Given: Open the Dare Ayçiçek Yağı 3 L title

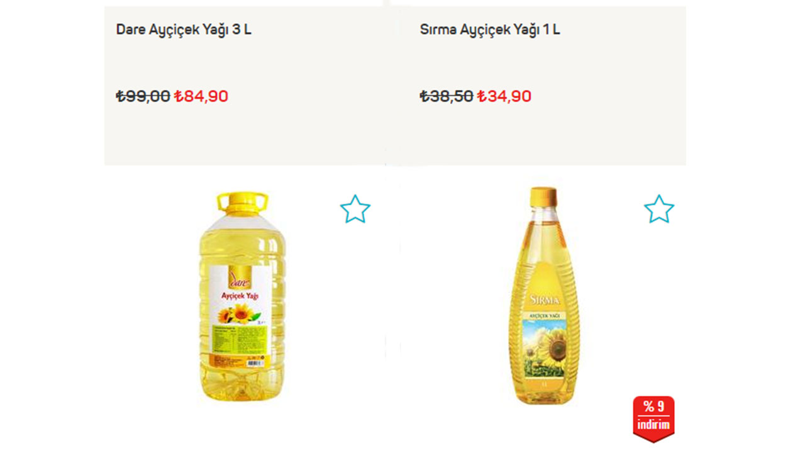Looking at the screenshot, I should coord(184,30).
